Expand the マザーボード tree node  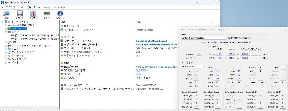(6, 29)
